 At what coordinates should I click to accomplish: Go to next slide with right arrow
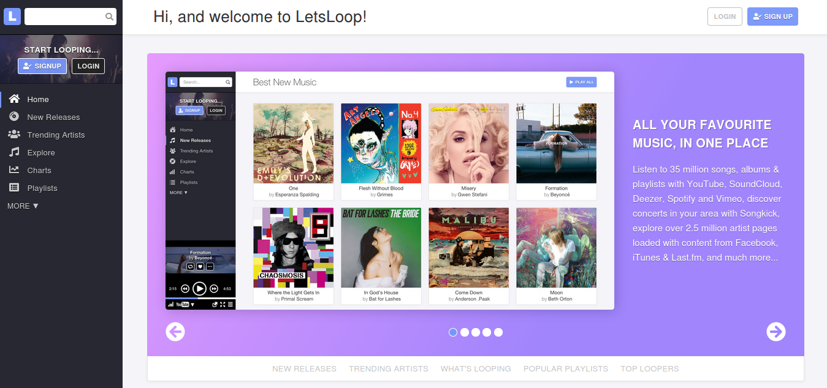pos(776,332)
